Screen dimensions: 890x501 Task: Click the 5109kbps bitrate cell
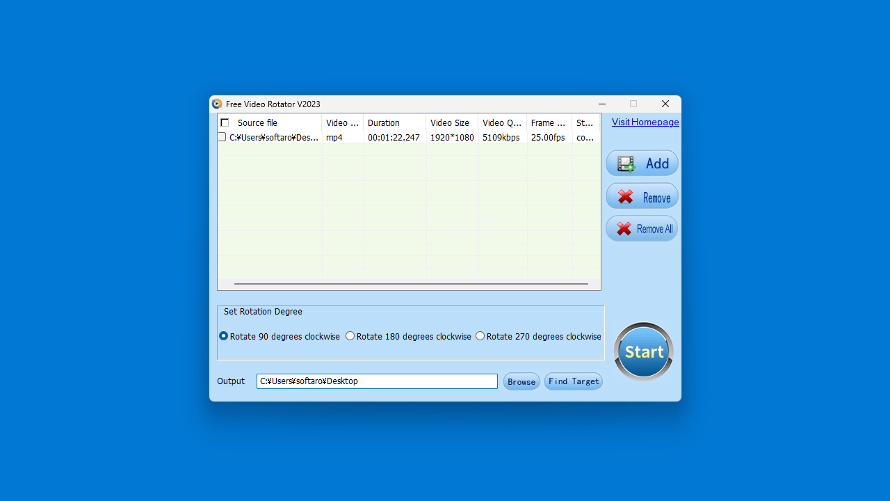[x=501, y=138]
